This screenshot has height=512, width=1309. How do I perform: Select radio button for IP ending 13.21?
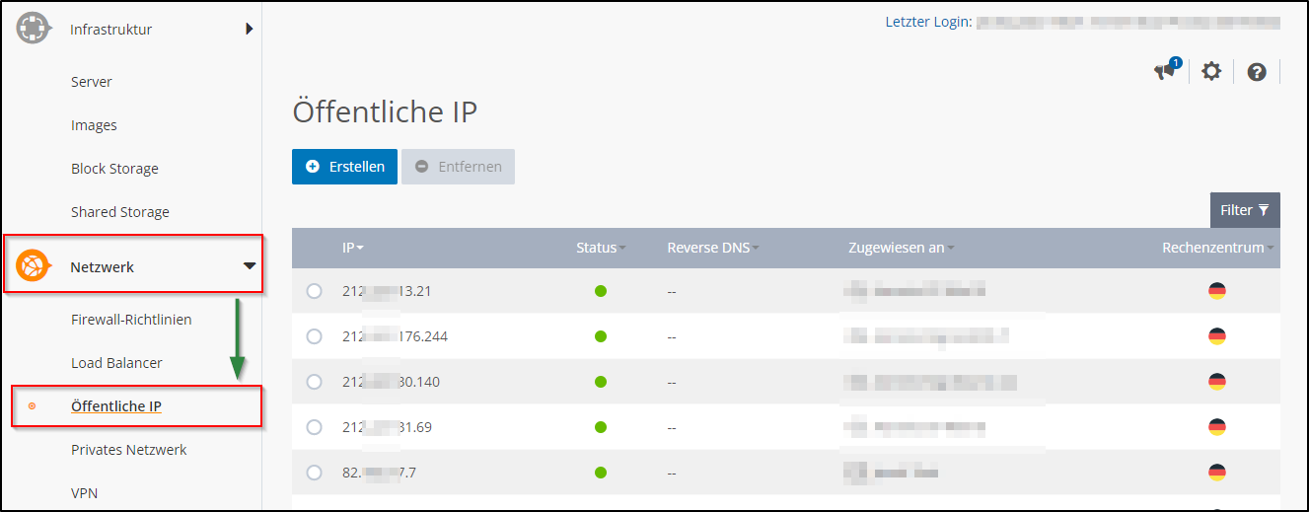click(315, 291)
